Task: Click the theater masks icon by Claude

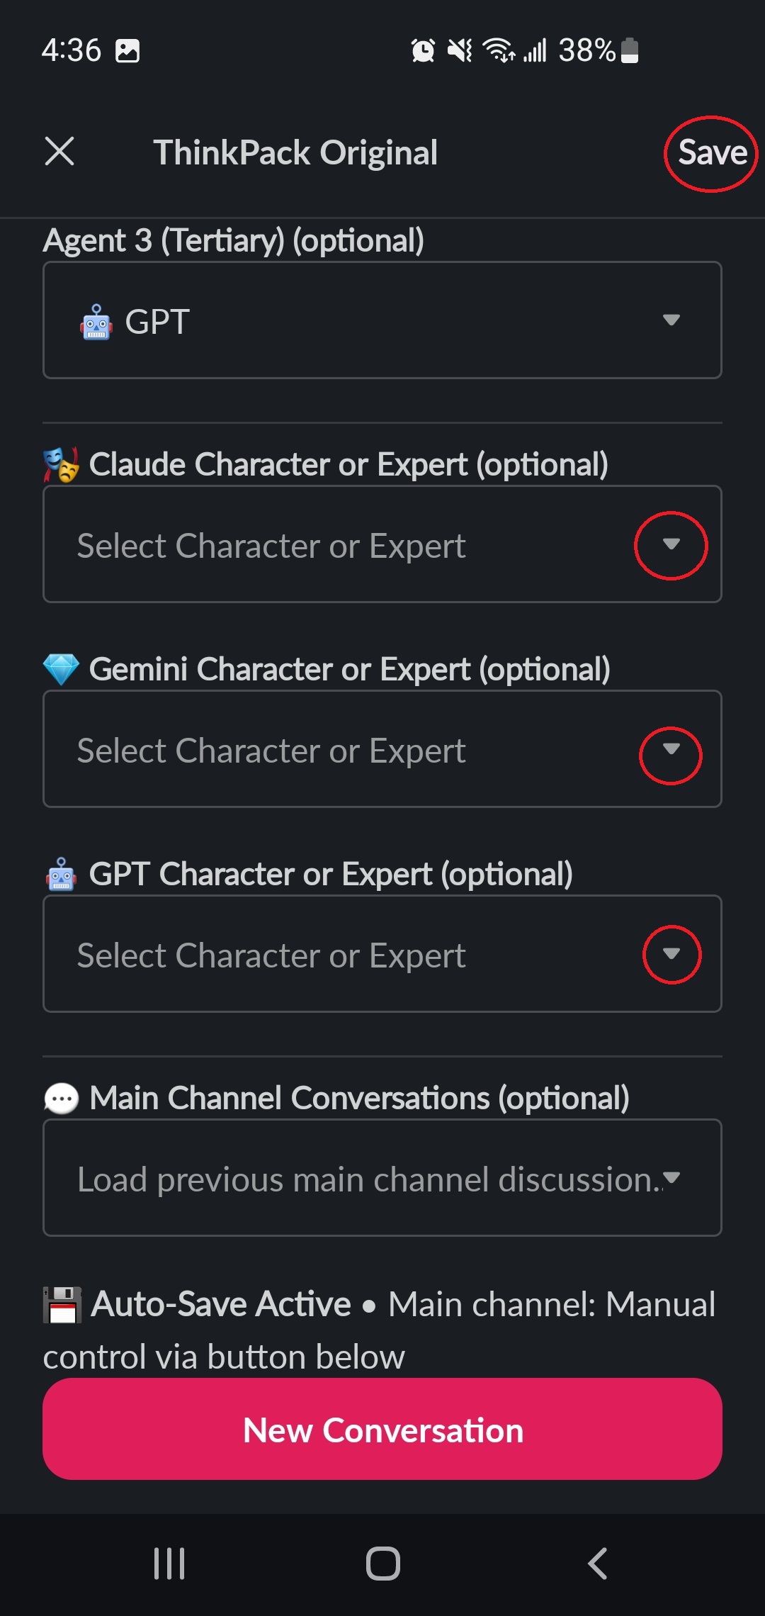Action: pyautogui.click(x=61, y=465)
